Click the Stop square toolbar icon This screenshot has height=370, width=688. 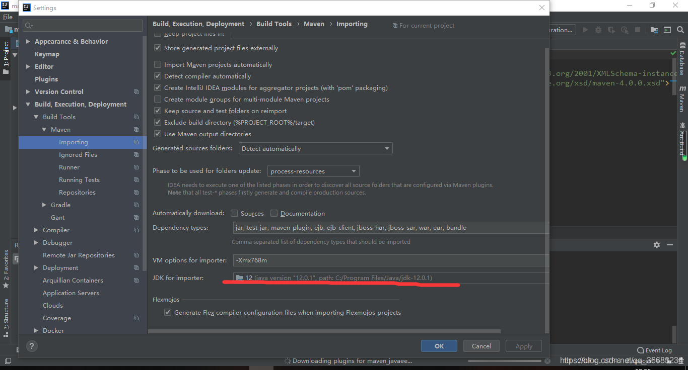(x=638, y=30)
